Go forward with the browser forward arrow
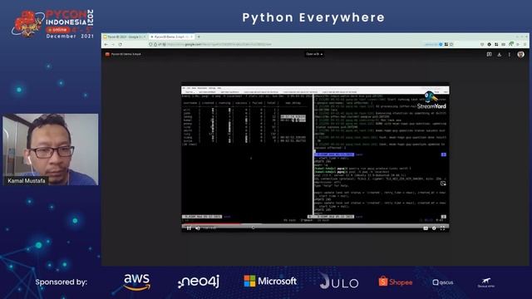Screen dimensions: 532x299 (x=113, y=44)
